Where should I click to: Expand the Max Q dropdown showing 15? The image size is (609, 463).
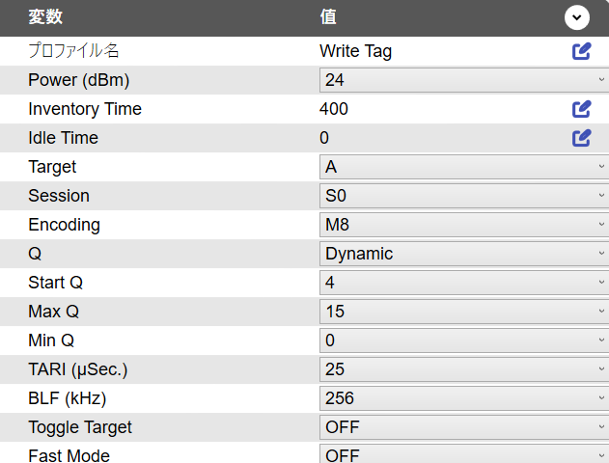(463, 312)
